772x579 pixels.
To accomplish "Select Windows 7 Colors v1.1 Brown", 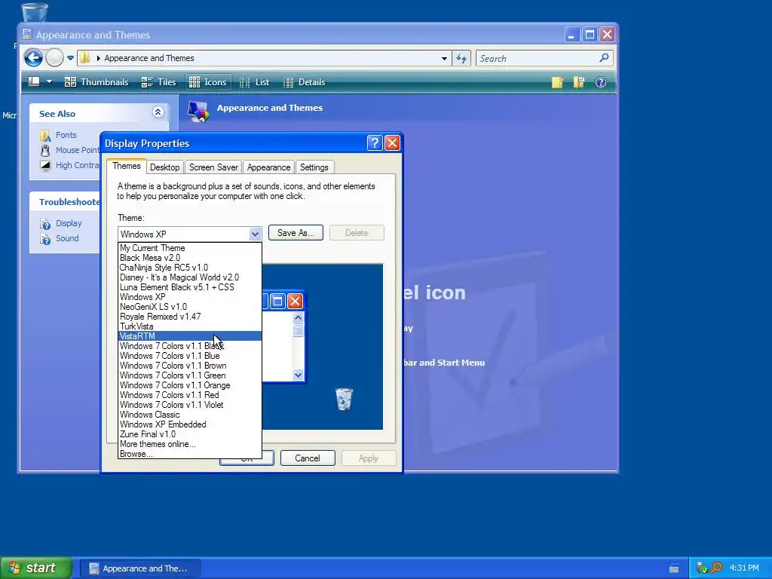I will click(x=190, y=366).
